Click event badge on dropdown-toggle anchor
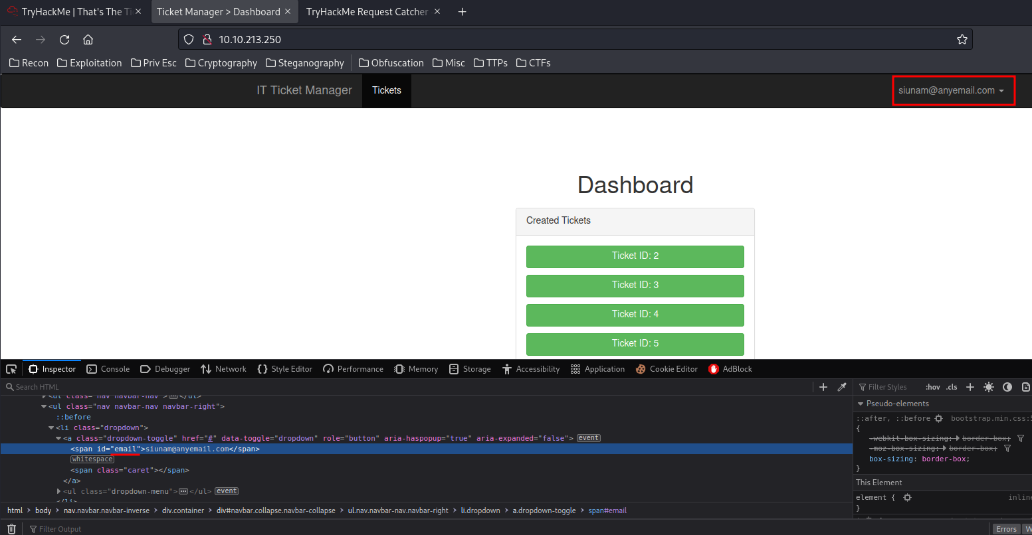1032x535 pixels. coord(589,438)
